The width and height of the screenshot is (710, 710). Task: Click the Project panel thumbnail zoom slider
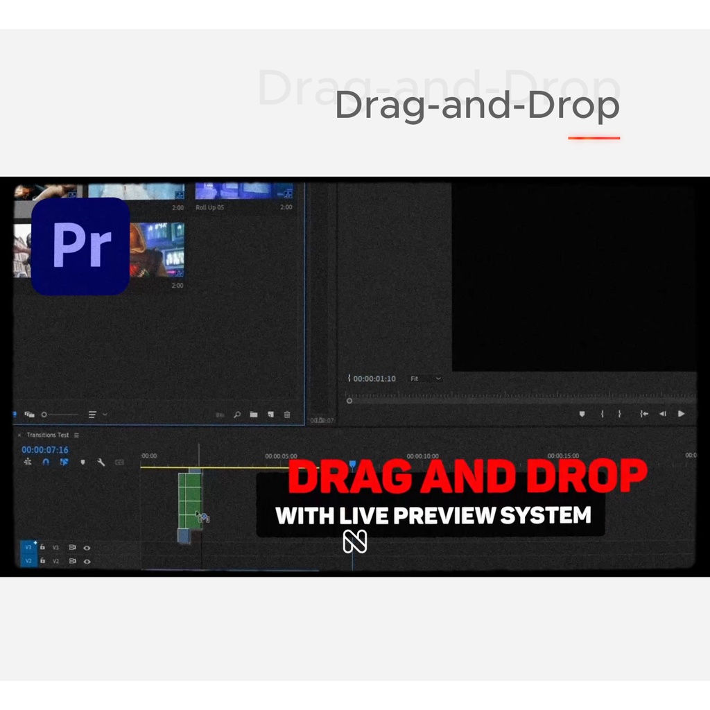pyautogui.click(x=59, y=415)
